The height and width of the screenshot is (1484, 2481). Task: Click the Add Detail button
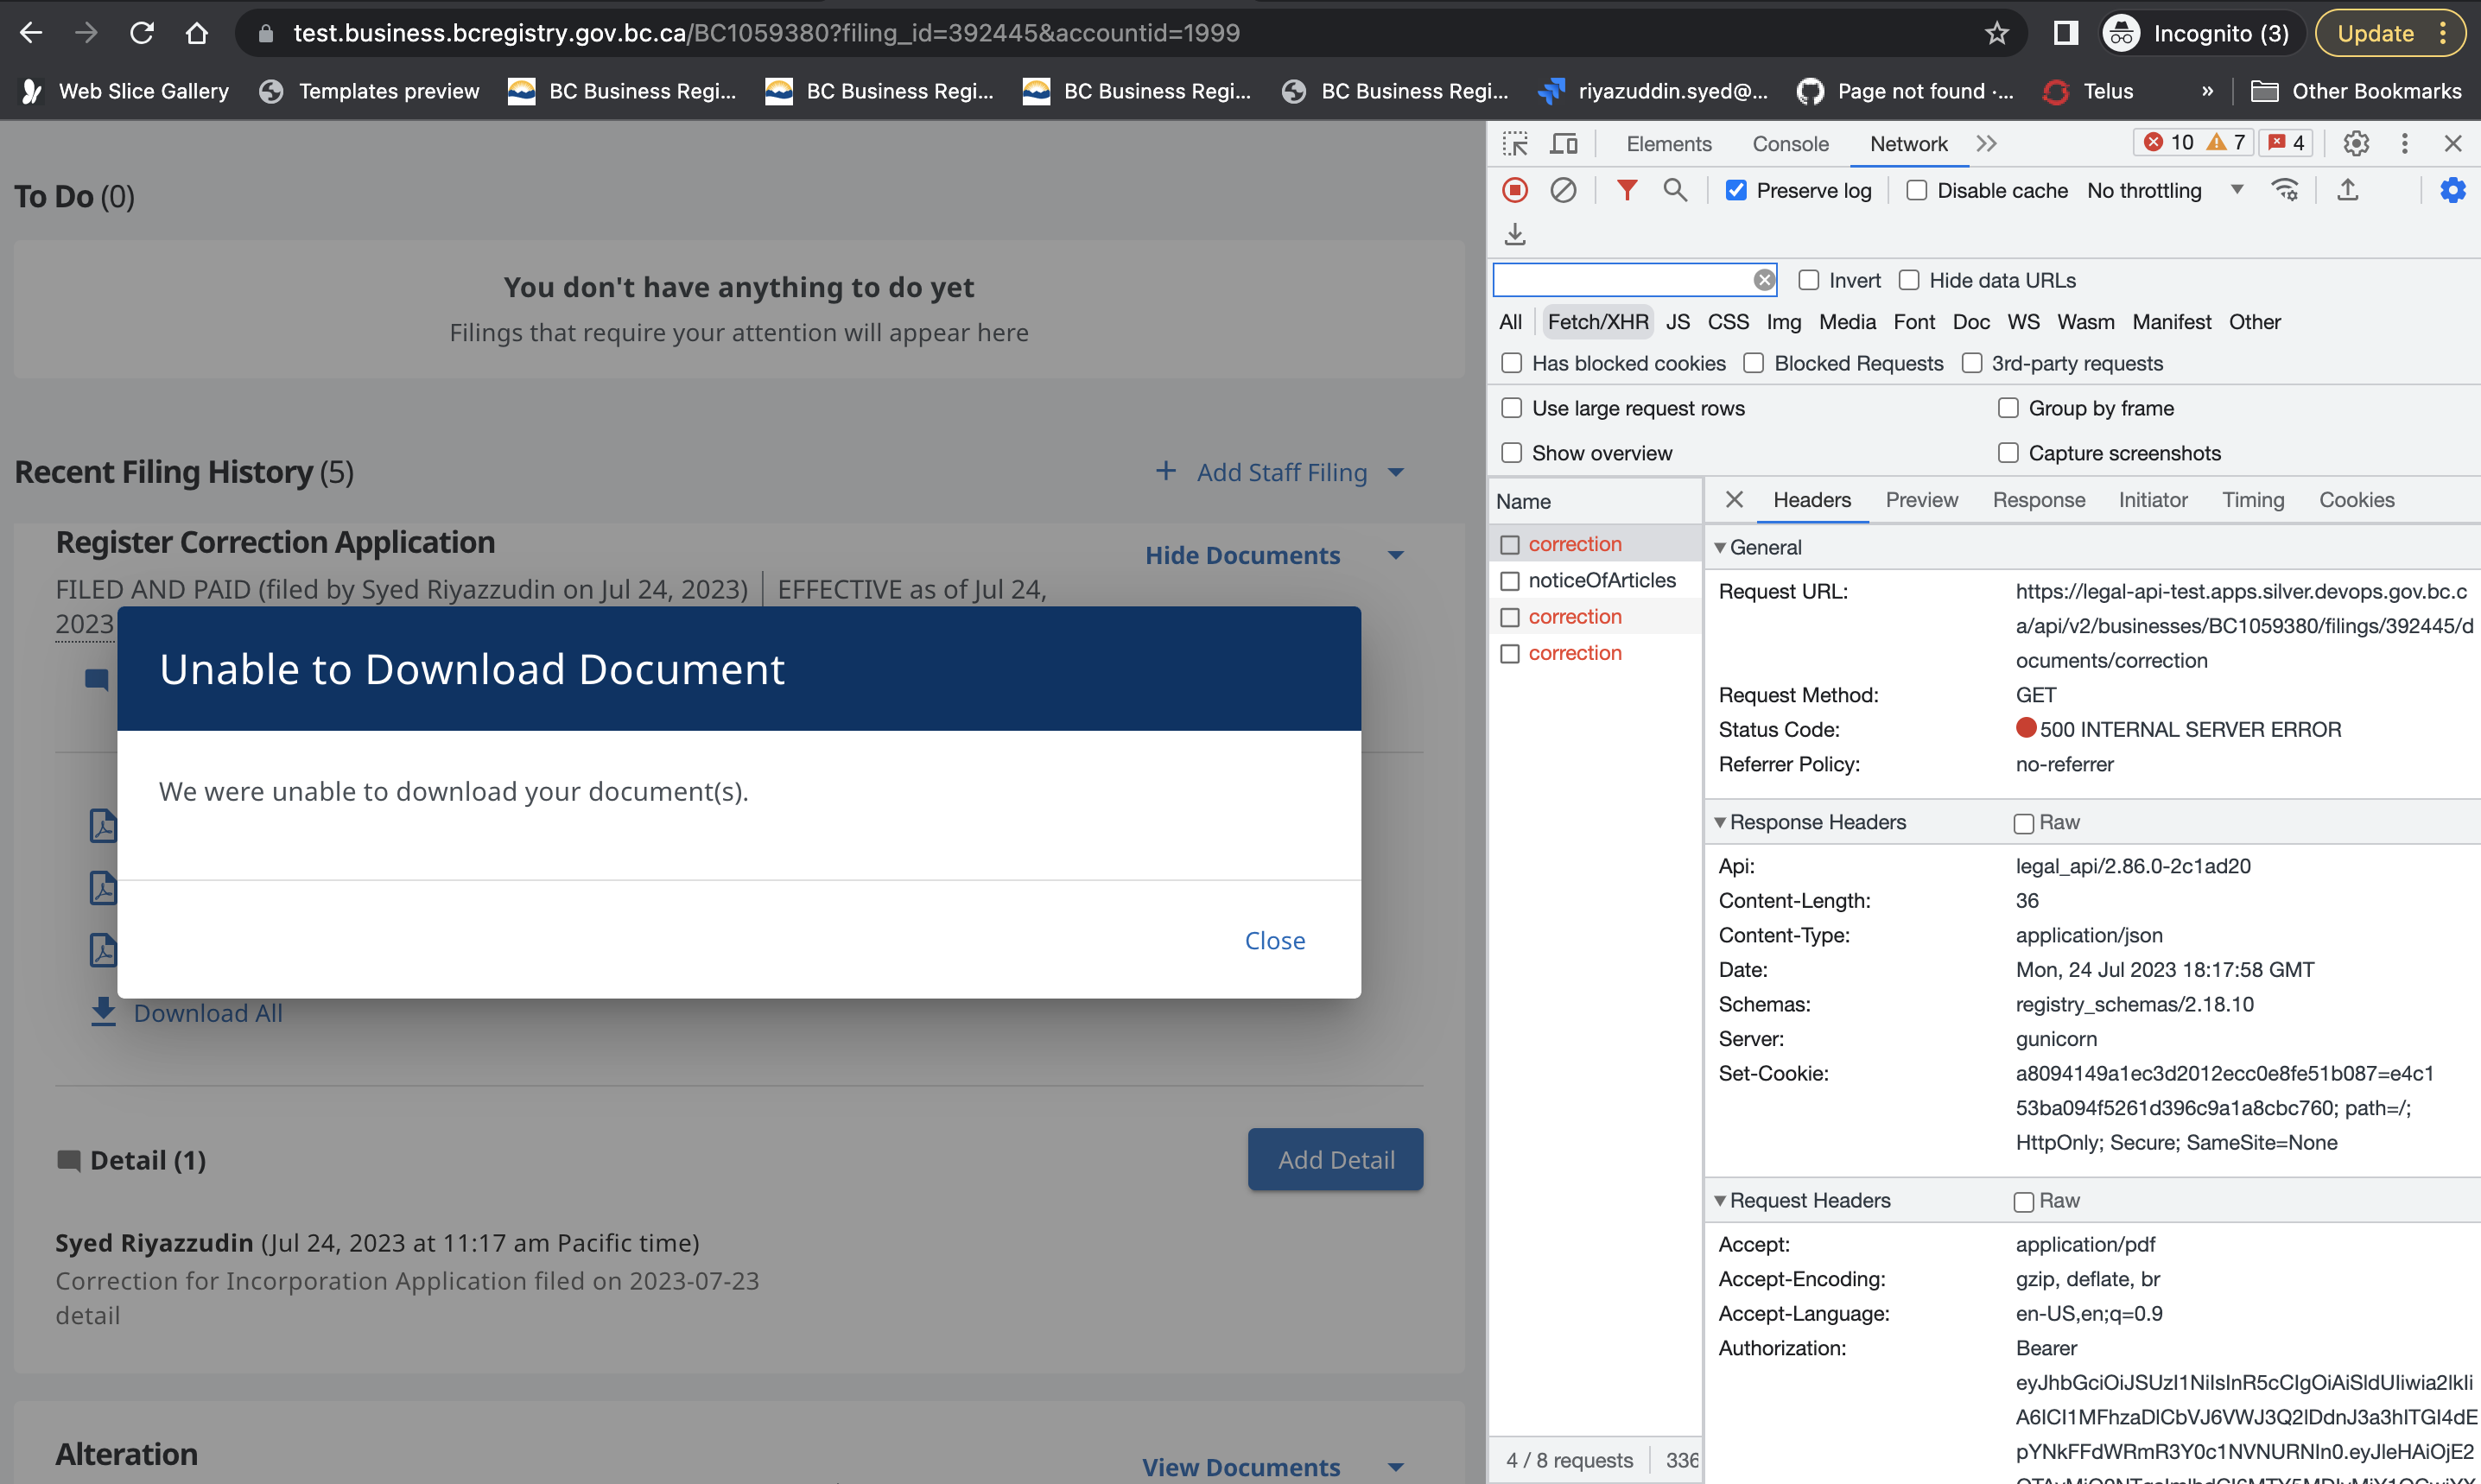click(1335, 1159)
